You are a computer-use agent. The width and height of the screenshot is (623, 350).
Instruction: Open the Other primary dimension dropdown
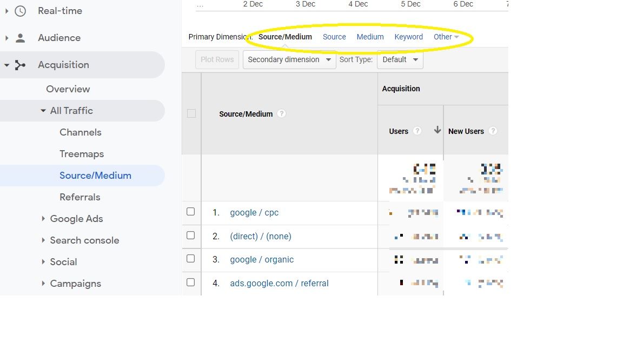(x=447, y=37)
